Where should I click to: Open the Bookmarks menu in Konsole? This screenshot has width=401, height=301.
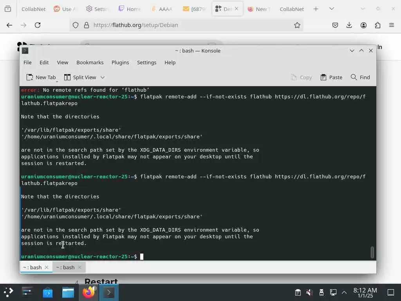coord(90,62)
